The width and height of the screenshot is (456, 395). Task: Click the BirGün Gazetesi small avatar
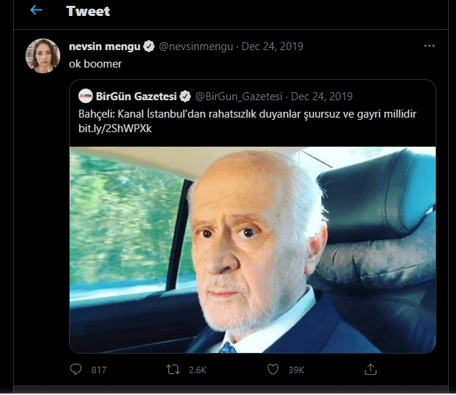pyautogui.click(x=86, y=96)
